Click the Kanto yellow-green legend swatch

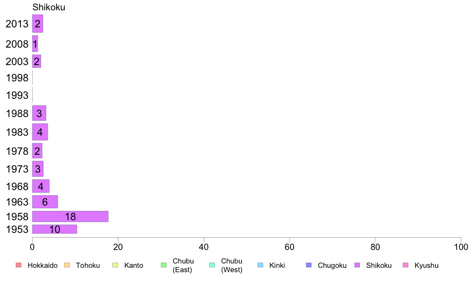pyautogui.click(x=115, y=265)
